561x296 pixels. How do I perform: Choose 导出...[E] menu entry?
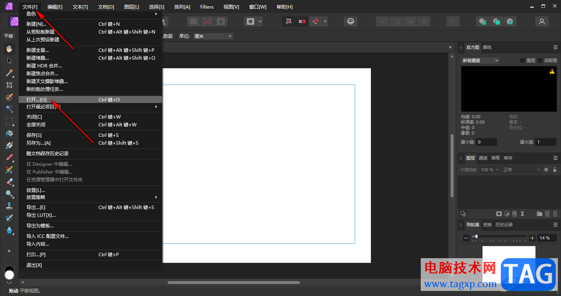[x=90, y=207]
